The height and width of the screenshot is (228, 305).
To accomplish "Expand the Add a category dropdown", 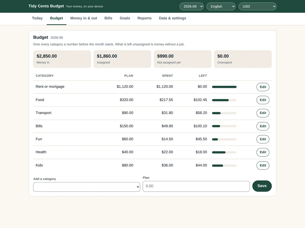I will coord(87,187).
